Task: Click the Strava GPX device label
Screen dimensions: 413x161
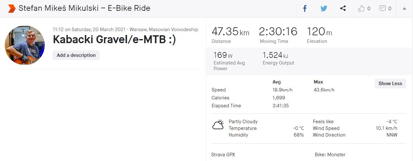Action: [223, 155]
